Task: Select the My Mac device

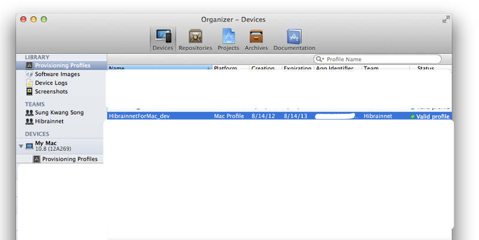Action: (60, 146)
